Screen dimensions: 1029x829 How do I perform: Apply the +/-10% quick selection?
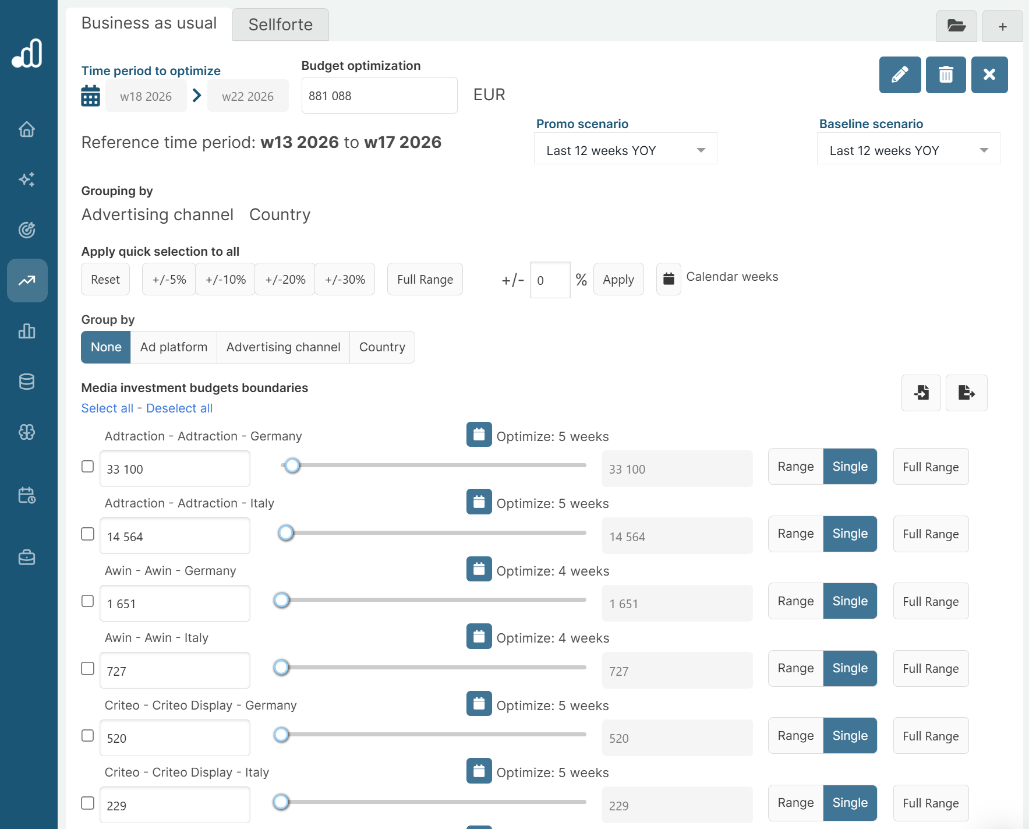(225, 280)
